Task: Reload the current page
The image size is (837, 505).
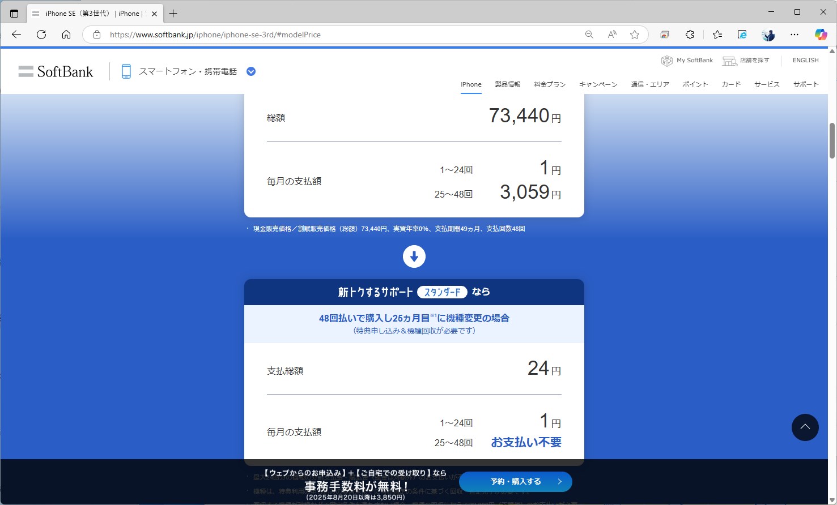Action: 41,35
